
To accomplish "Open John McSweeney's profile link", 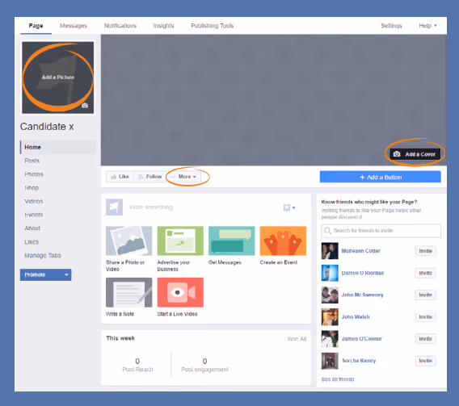I will click(362, 295).
